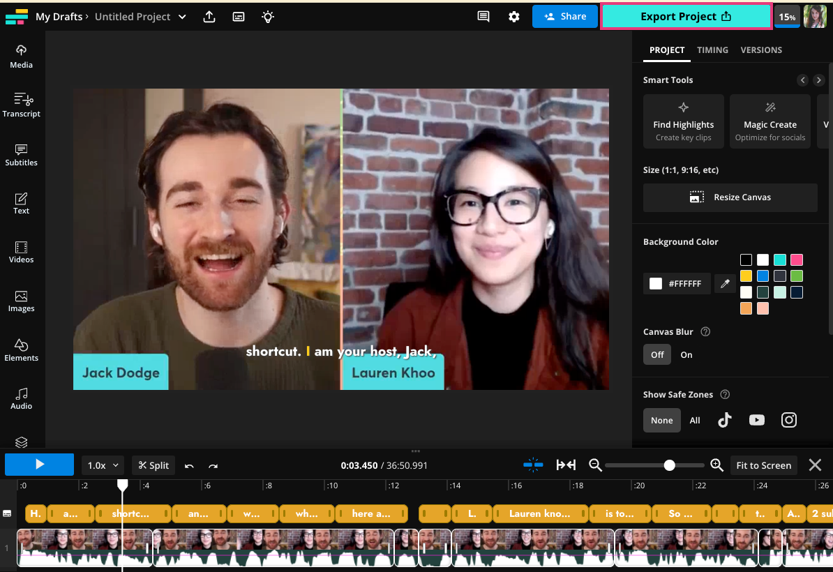
Task: Select the Split tool
Action: [x=153, y=465]
